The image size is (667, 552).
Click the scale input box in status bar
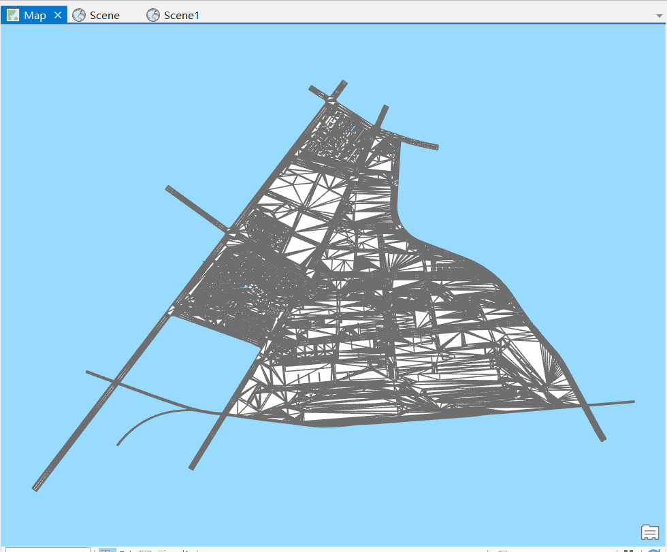click(x=48, y=549)
